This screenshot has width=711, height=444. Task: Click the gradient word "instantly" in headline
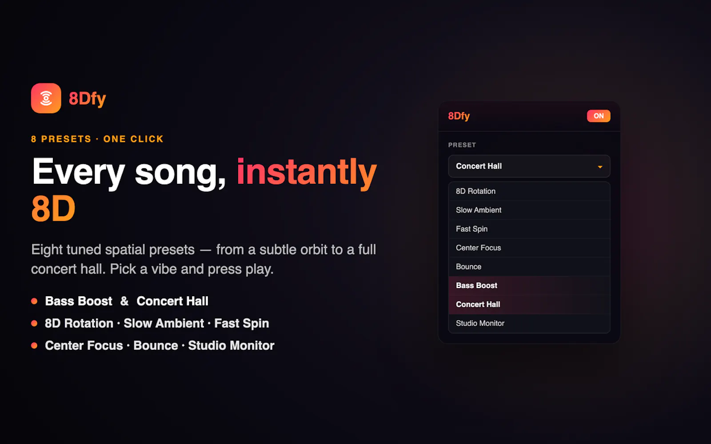coord(307,172)
